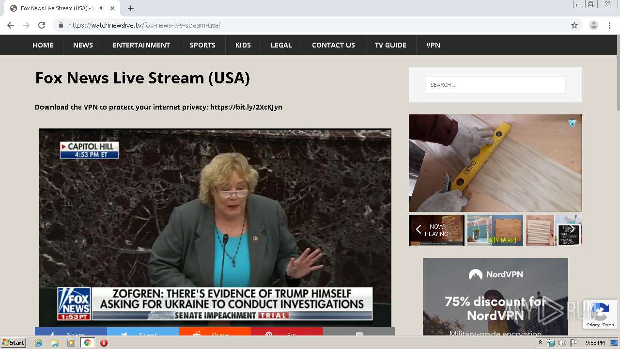
Task: Open the Chrome profile avatar
Action: [x=593, y=25]
